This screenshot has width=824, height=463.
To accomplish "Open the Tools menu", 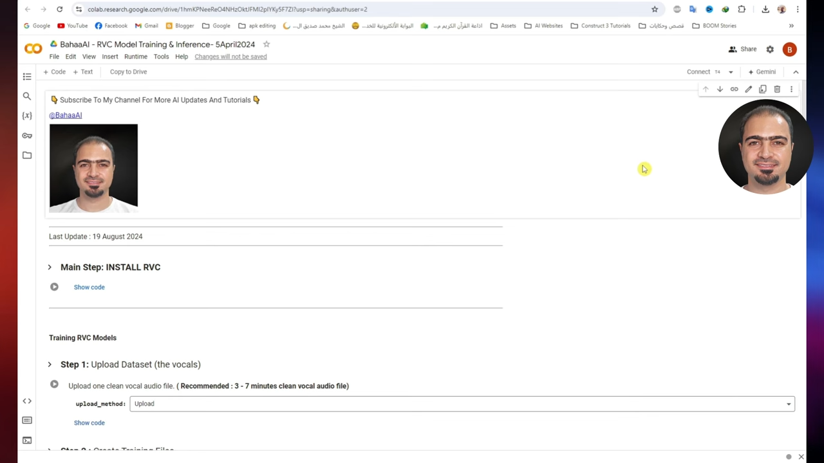I will coord(161,57).
